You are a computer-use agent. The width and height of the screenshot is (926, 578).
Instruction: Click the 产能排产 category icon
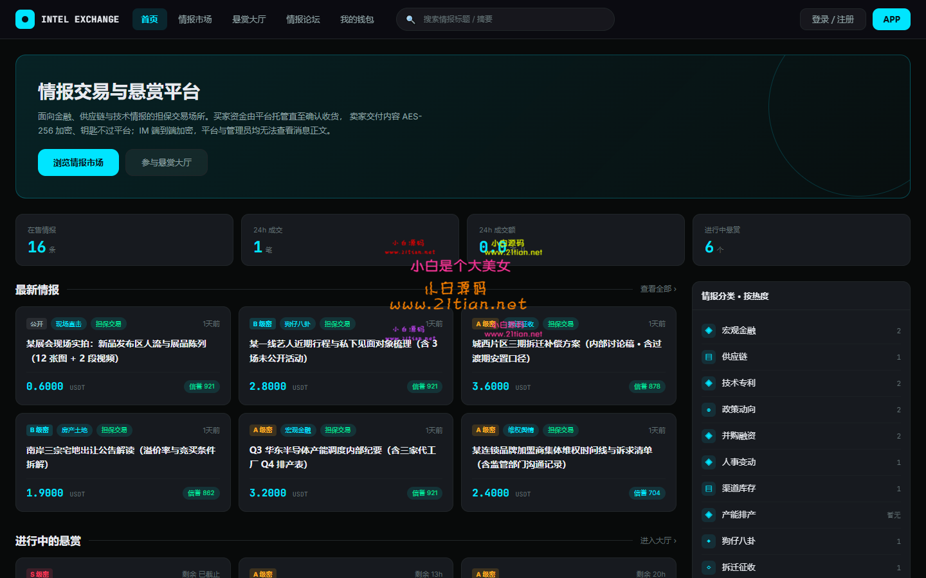709,514
